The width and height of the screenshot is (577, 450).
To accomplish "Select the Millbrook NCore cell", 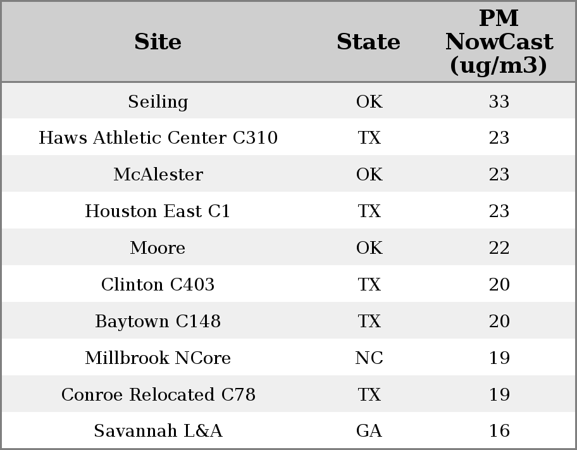I will click(158, 358).
